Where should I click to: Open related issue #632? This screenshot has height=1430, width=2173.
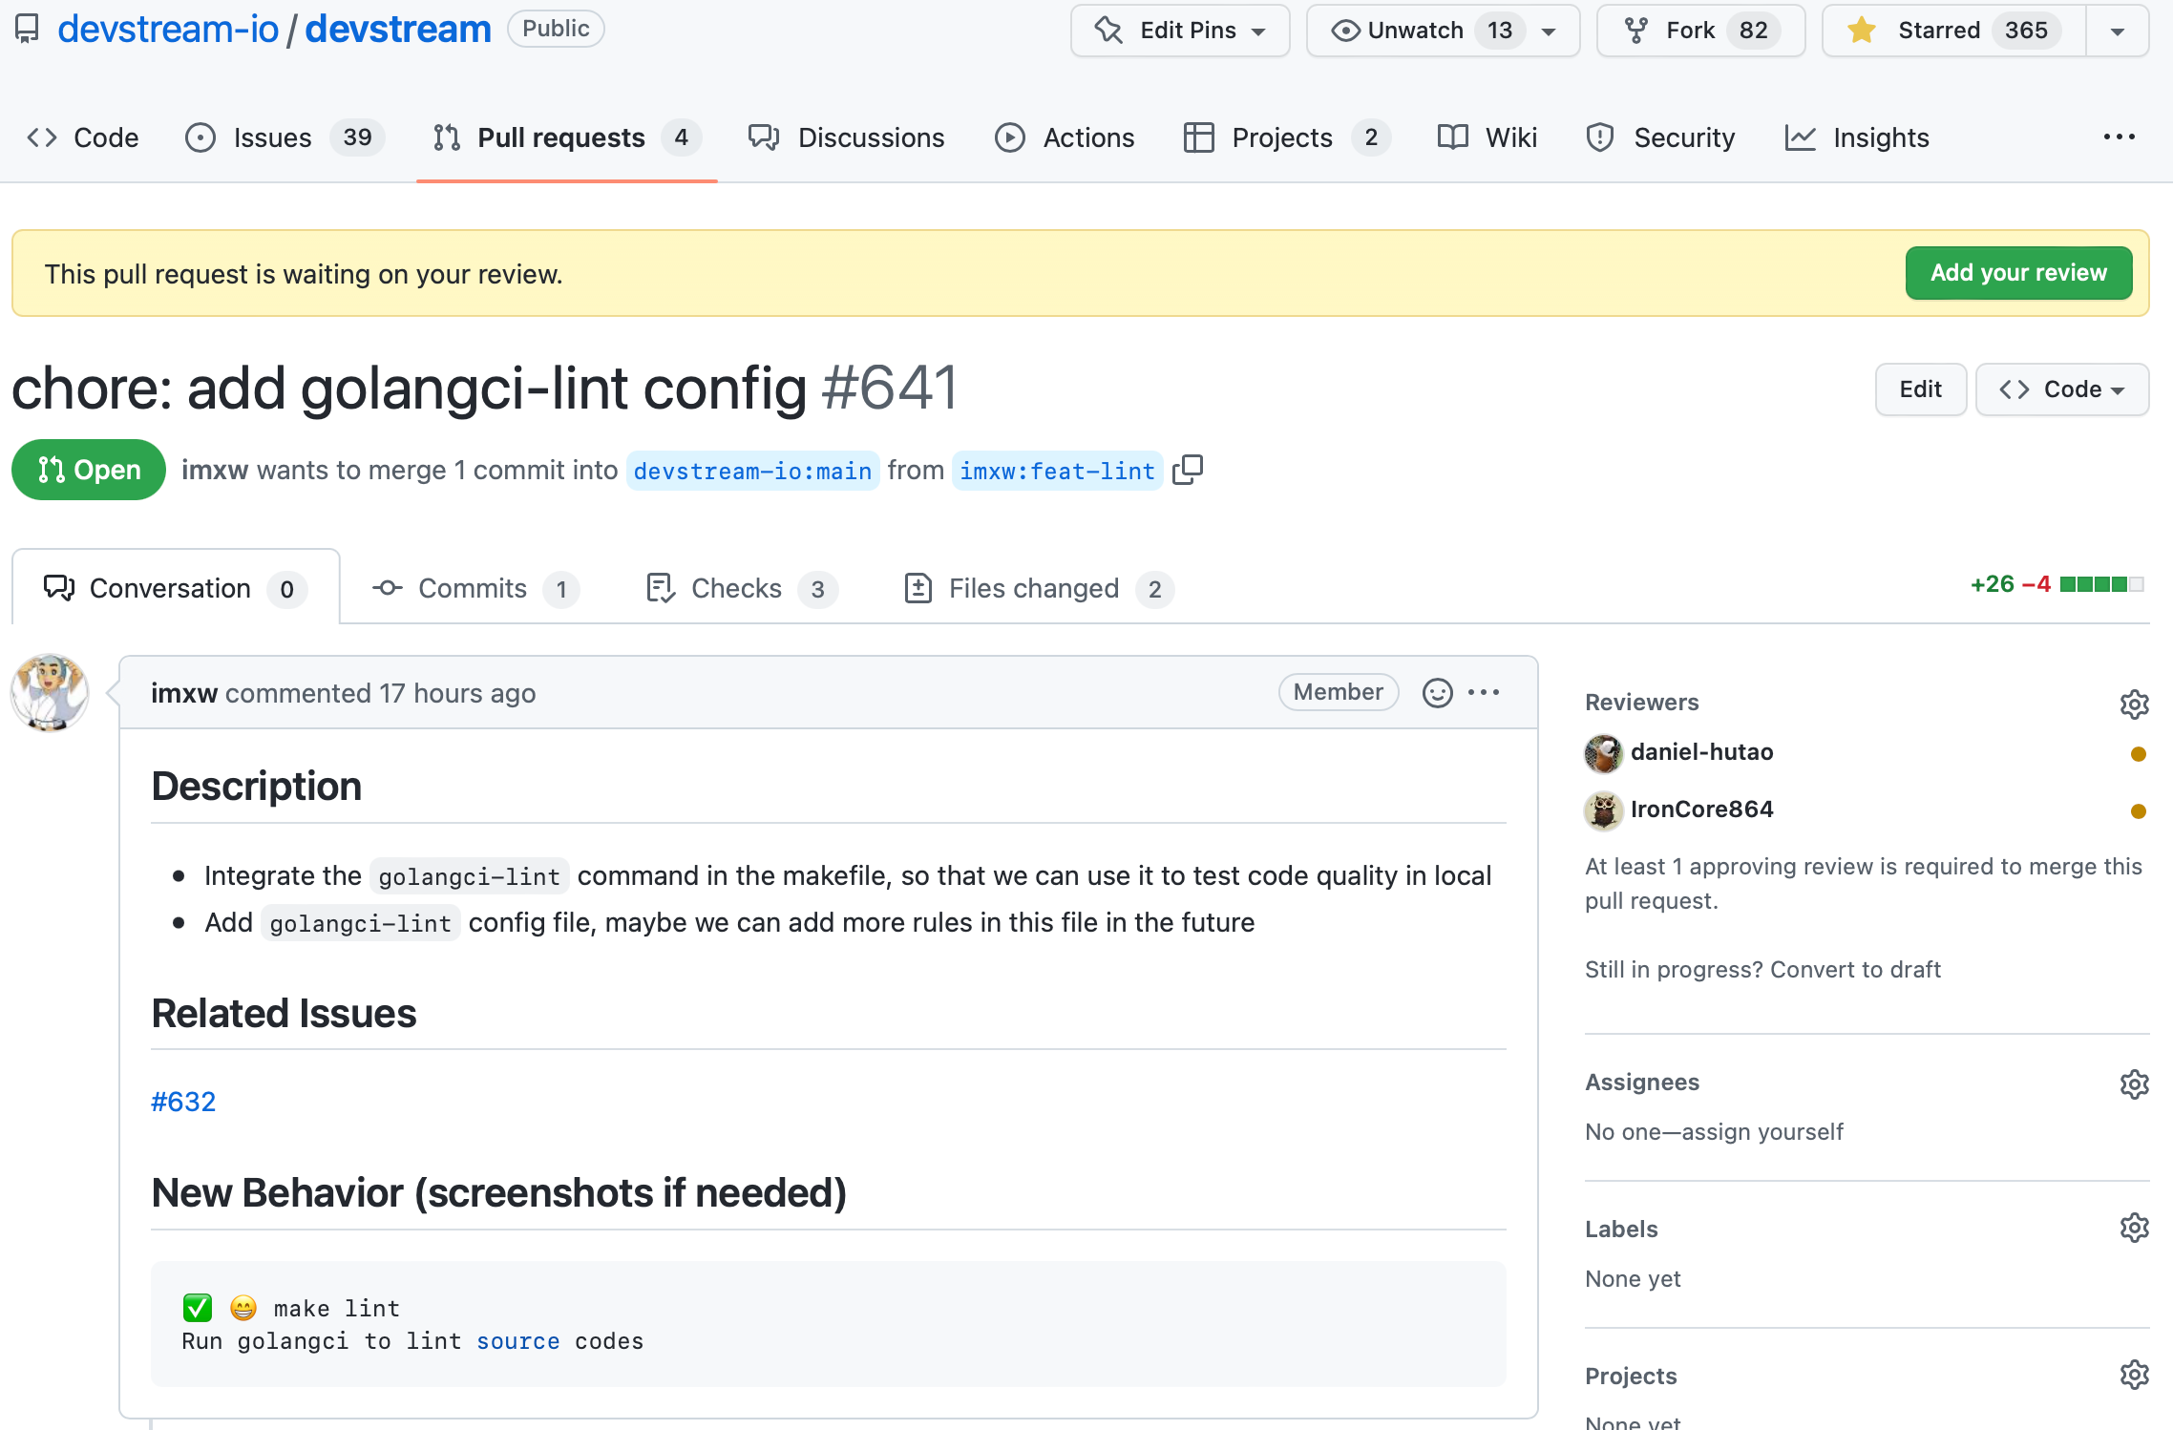click(184, 1101)
